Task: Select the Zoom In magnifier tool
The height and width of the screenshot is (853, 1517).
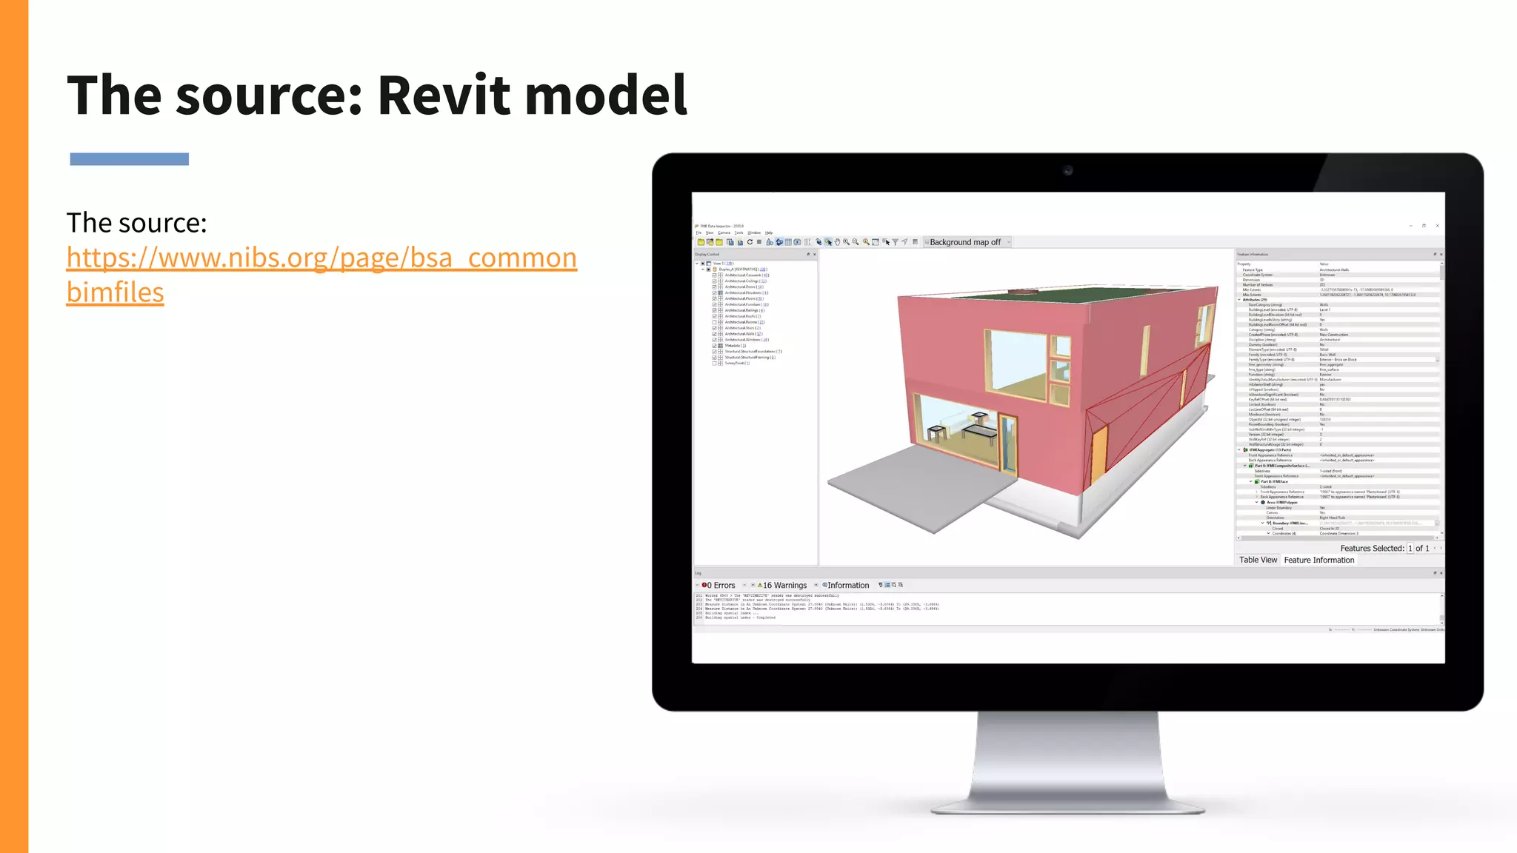Action: (x=846, y=242)
